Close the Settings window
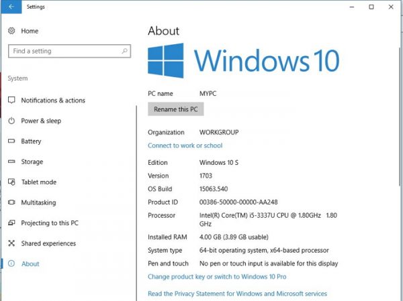Screen dimensions: 403x301 click(391, 7)
